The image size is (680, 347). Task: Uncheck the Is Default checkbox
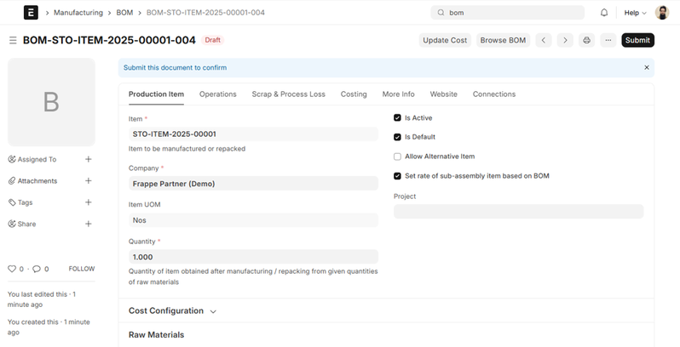click(x=397, y=137)
